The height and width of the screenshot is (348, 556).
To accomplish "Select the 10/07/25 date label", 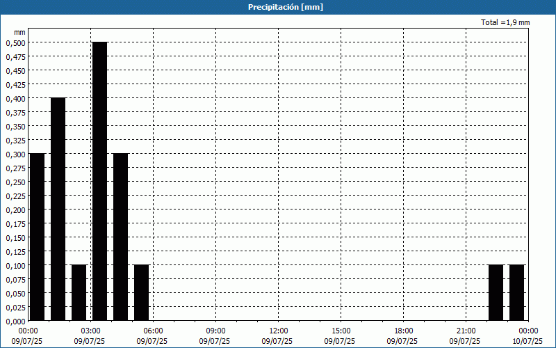I will [528, 341].
